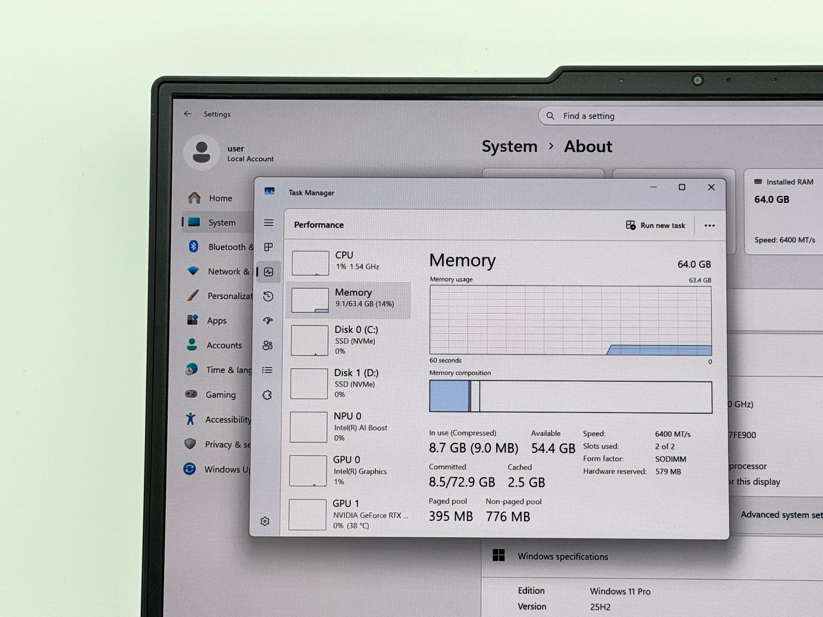Screen dimensions: 823x617
Task: Open Services page puzzle icon
Action: [x=266, y=395]
